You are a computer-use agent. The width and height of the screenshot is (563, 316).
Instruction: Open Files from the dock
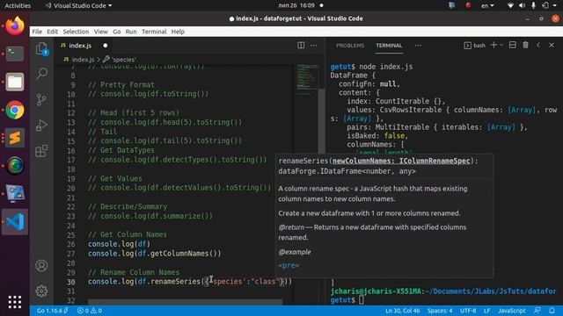coord(15,82)
